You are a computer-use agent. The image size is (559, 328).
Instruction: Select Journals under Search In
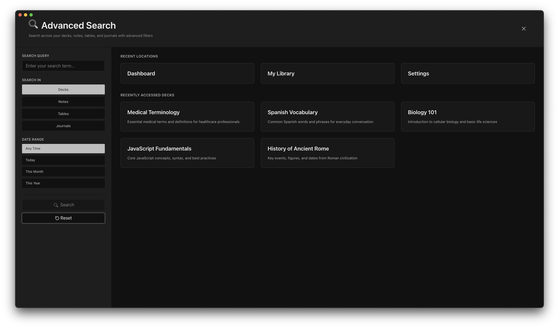[x=63, y=126]
